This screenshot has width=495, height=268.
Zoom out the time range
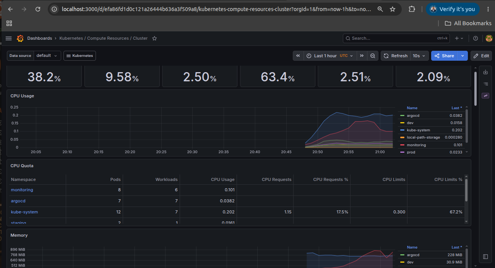click(373, 56)
